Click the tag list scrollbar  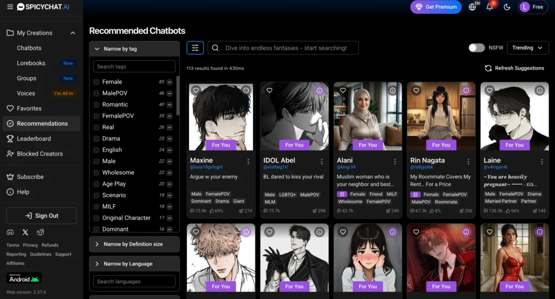(178, 95)
